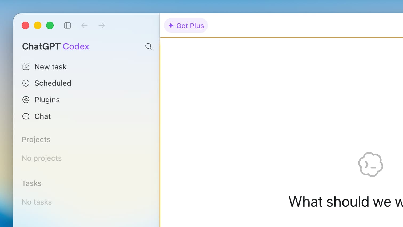This screenshot has width=403, height=227.
Task: Click the Get Plus button
Action: point(186,25)
